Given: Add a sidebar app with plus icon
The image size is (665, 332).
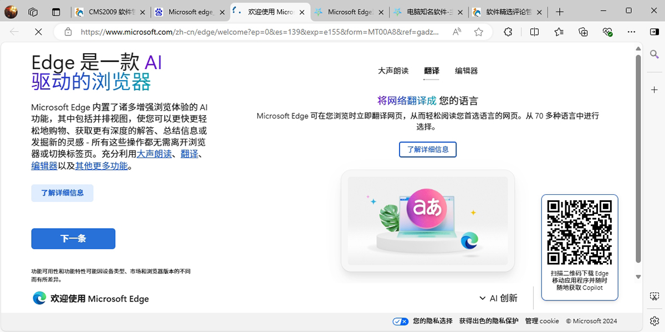Looking at the screenshot, I should click(x=654, y=90).
